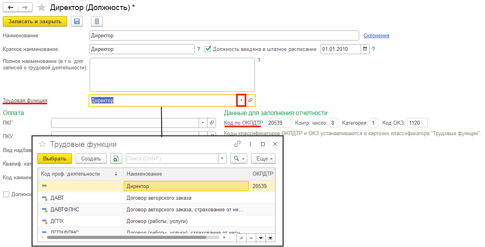Open the list report icon beside save
Image resolution: width=485 pixels, height=247 pixels.
click(97, 21)
